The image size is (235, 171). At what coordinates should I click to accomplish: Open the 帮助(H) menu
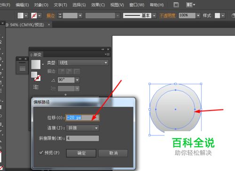(157, 5)
